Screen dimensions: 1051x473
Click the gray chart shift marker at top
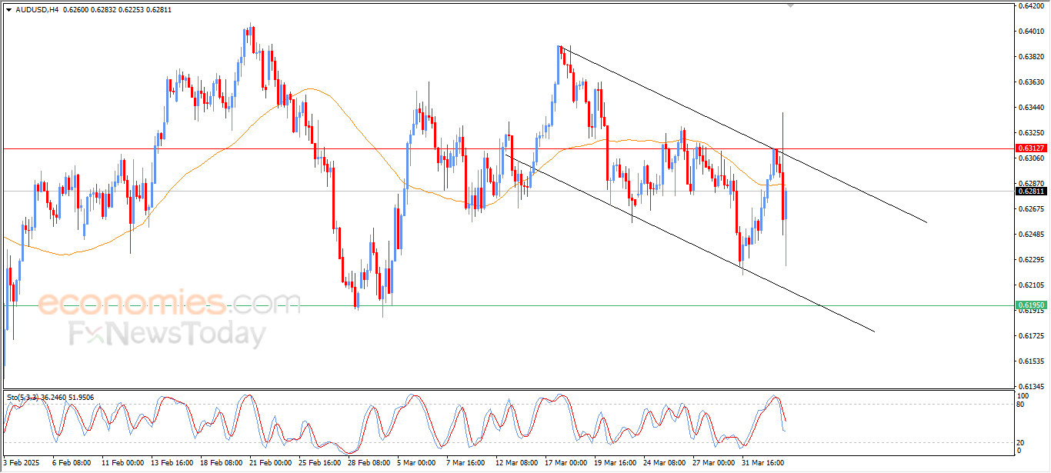coord(790,5)
